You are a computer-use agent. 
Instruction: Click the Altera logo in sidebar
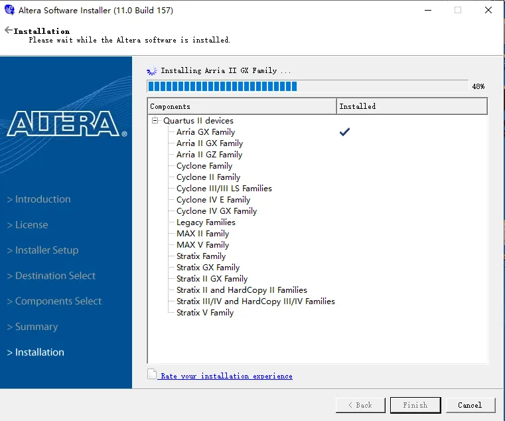[67, 124]
